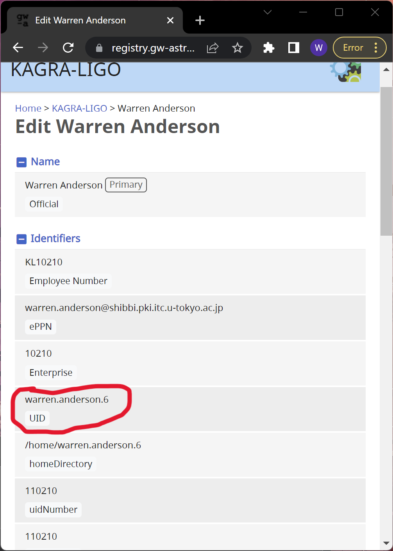Open the KAGRA-LIGO breadcrumb link
393x551 pixels.
click(79, 108)
